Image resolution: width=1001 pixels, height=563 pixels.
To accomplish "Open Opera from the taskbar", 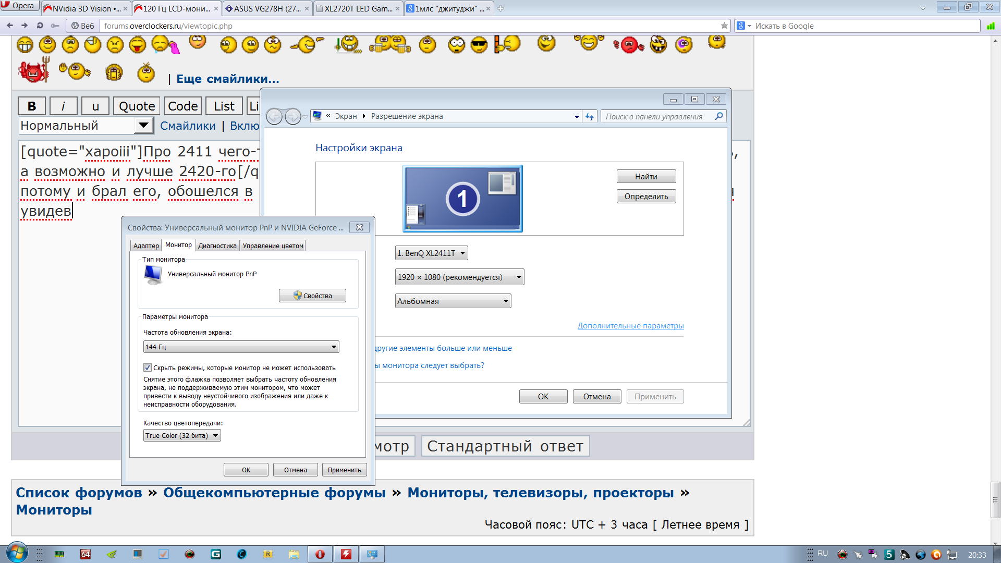I will pos(320,554).
